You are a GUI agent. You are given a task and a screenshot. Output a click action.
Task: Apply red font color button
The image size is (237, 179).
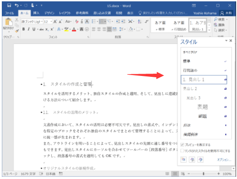[x=74, y=29]
